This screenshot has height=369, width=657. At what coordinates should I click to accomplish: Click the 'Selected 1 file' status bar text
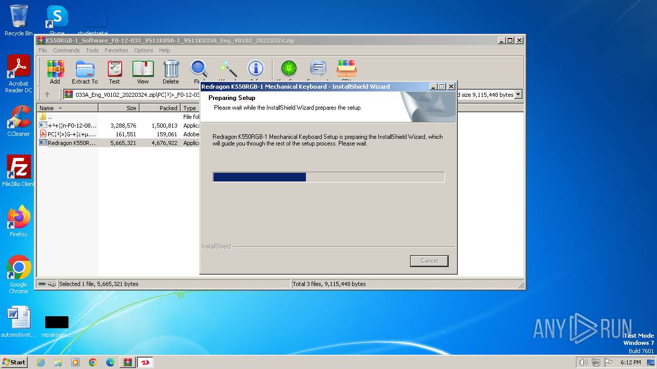click(x=99, y=284)
